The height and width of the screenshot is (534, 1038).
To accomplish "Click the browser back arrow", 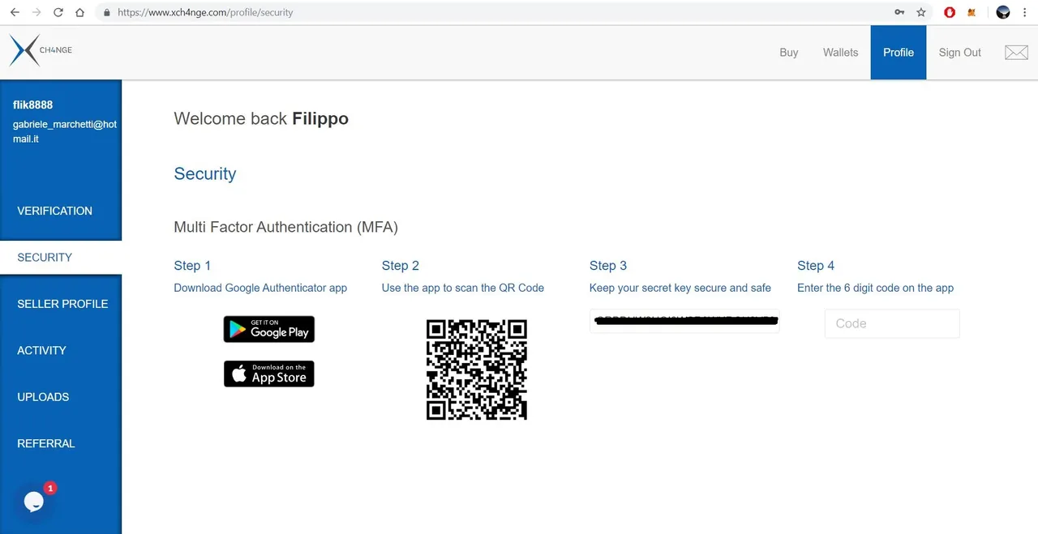I will (x=15, y=12).
